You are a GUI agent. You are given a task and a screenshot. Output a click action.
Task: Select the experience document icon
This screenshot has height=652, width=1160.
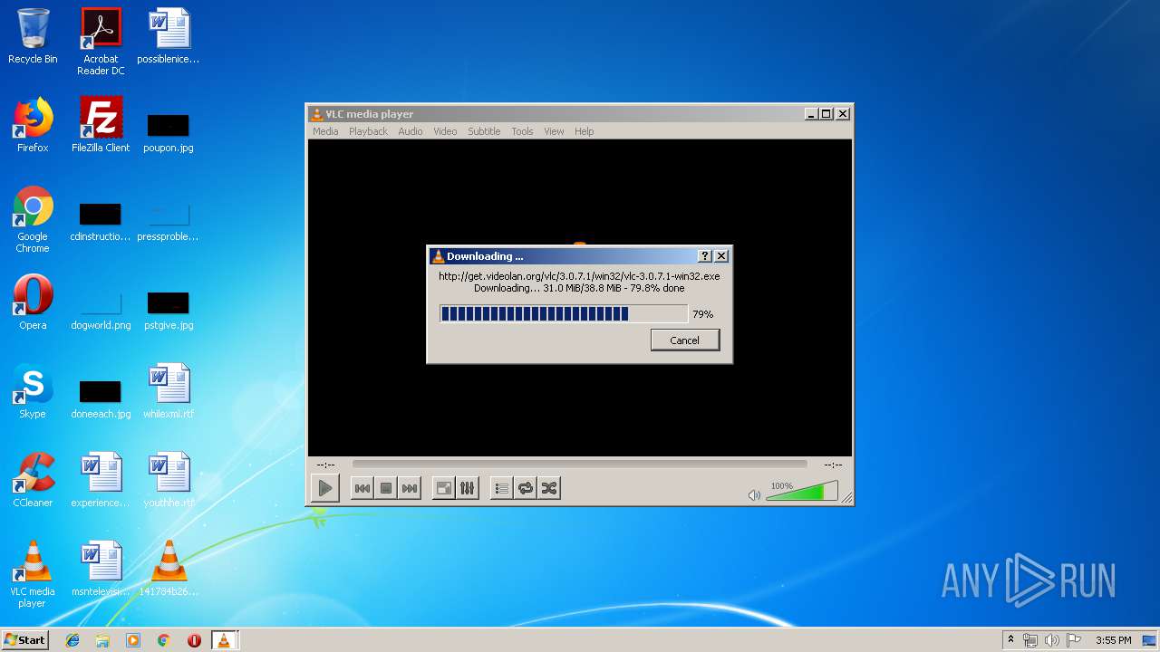point(101,480)
